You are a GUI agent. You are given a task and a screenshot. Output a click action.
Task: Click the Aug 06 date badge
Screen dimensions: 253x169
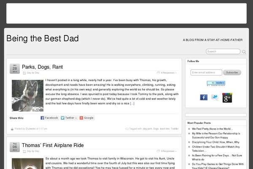click(15, 147)
